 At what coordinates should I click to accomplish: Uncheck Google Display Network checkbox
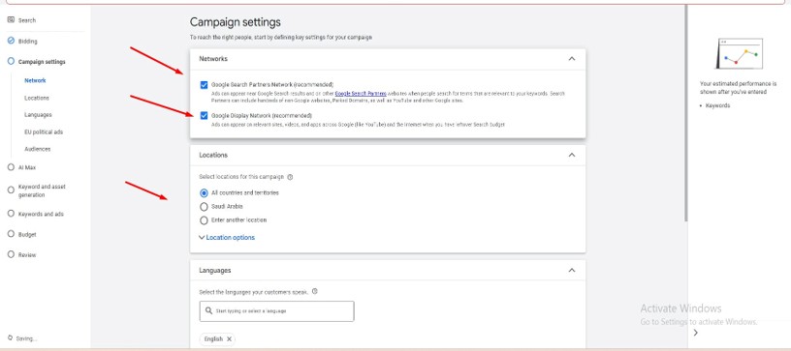204,116
